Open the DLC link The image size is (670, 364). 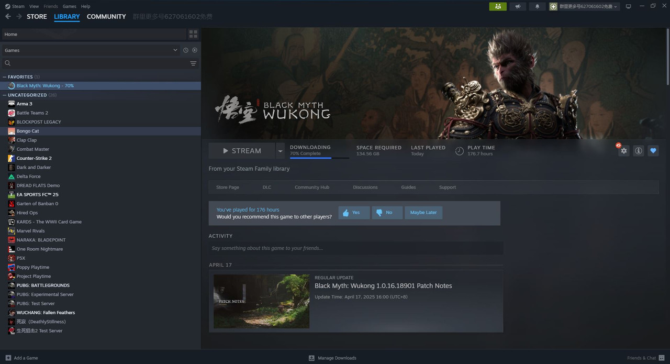267,187
